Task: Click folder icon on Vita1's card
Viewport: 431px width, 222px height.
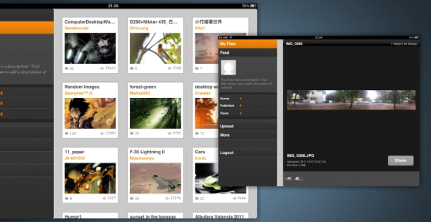Action: 197,69
